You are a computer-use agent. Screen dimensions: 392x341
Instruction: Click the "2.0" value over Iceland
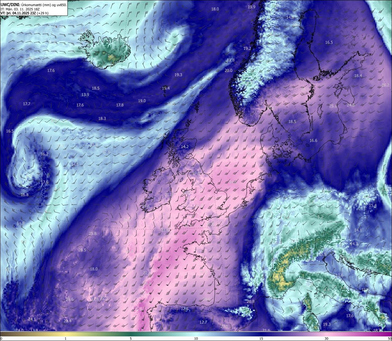coord(110,56)
